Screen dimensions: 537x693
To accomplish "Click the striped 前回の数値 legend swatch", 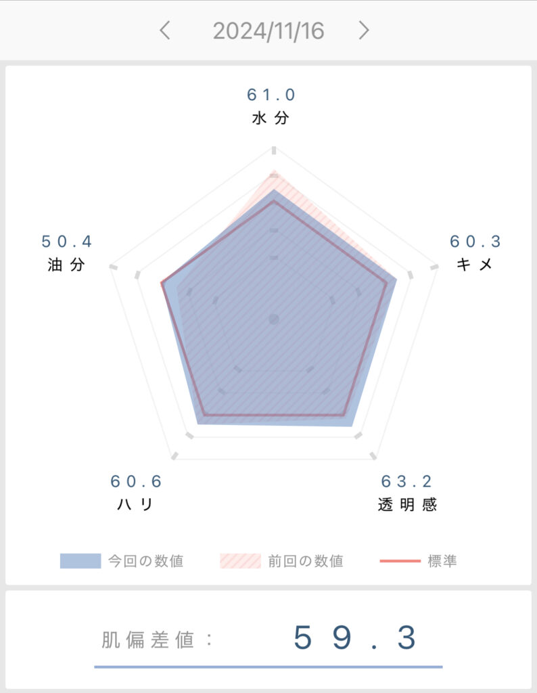I will pyautogui.click(x=240, y=561).
